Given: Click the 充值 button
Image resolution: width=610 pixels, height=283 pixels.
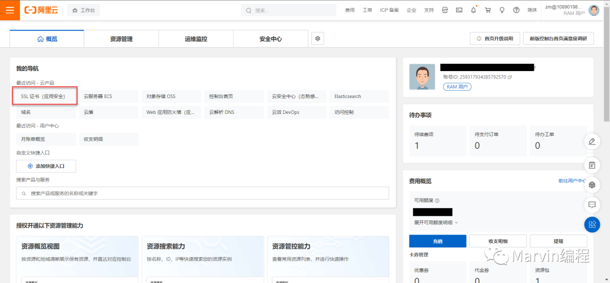Looking at the screenshot, I should point(438,241).
